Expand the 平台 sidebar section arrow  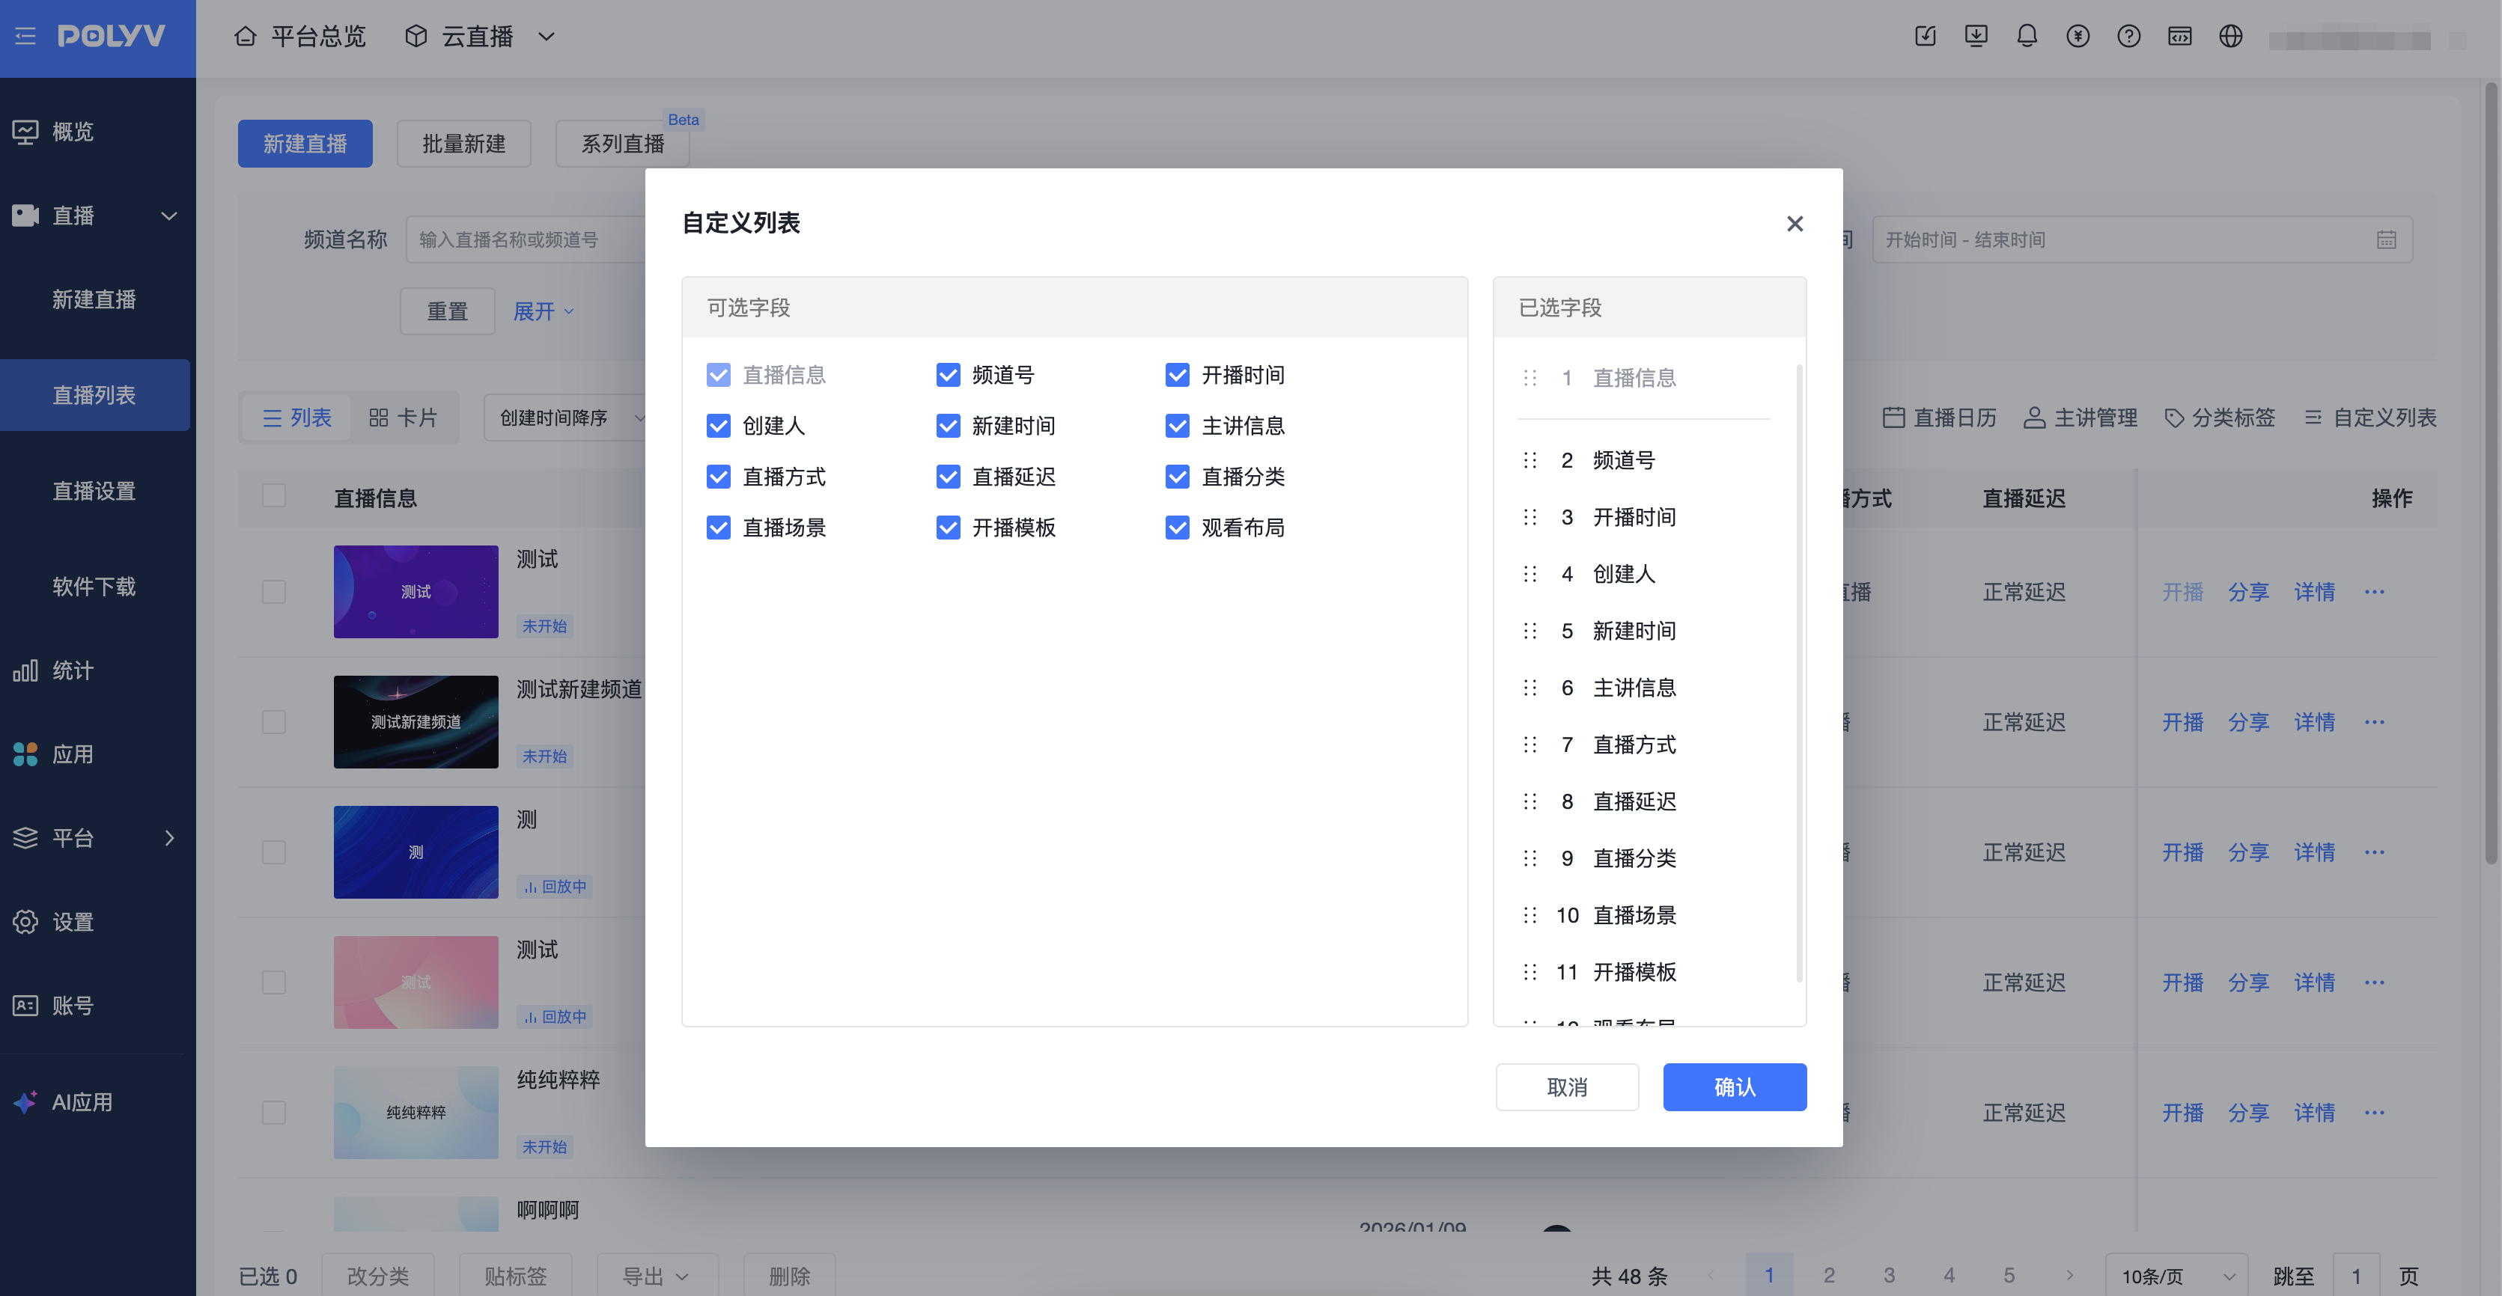tap(170, 838)
